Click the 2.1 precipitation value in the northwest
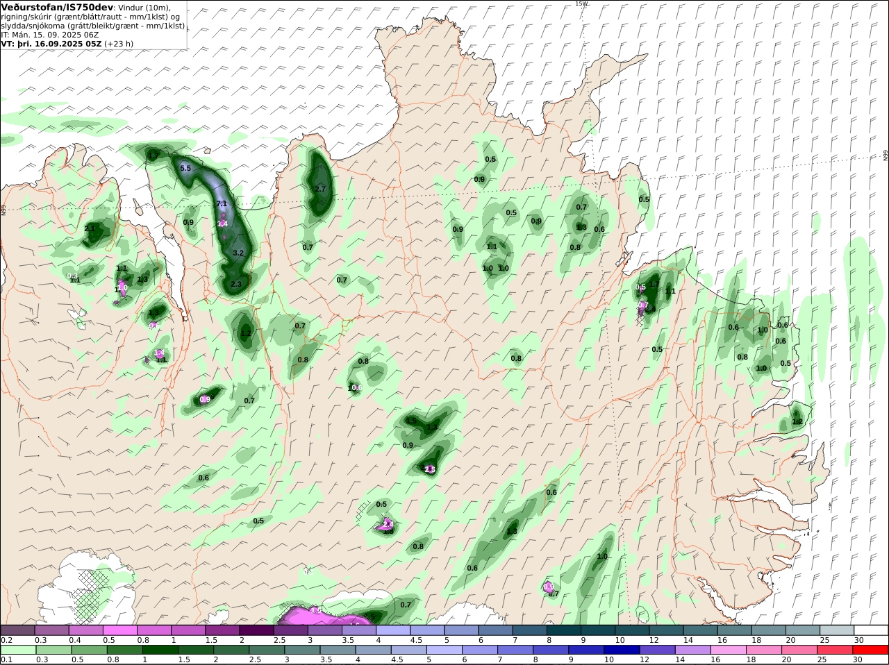 [x=90, y=228]
